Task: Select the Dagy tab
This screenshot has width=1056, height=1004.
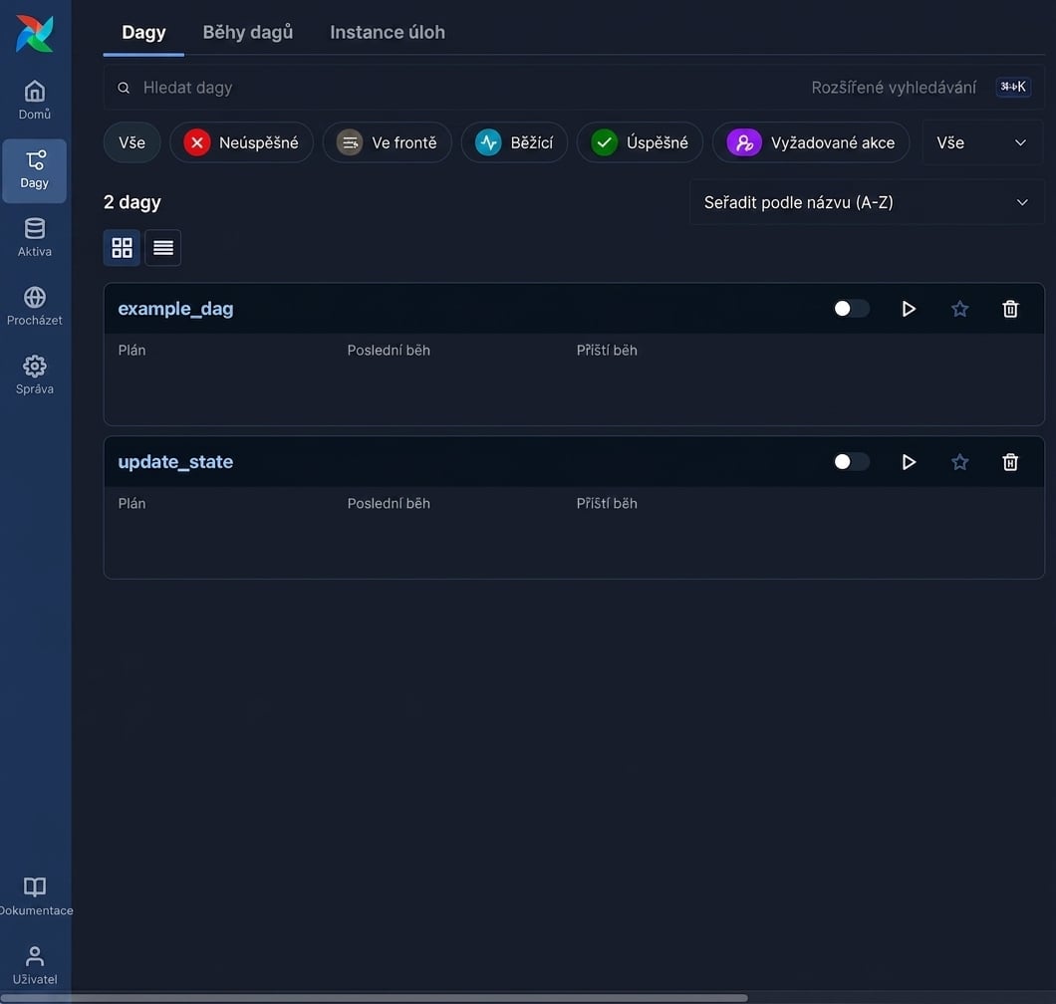Action: 143,32
